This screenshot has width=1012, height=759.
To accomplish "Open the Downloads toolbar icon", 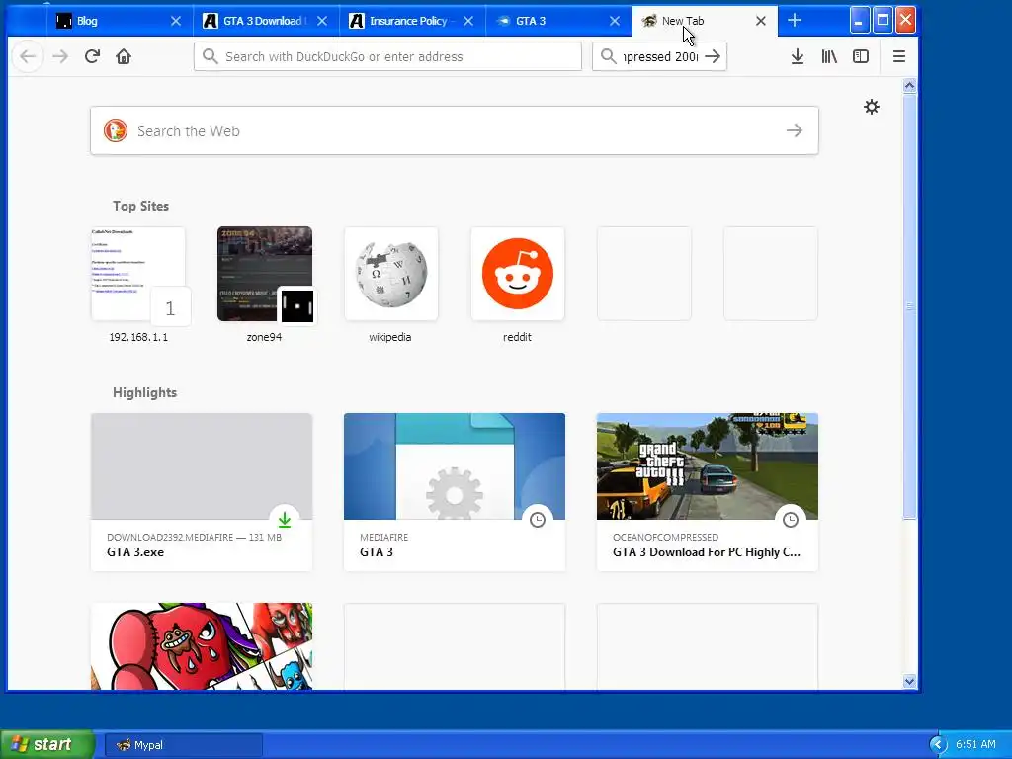I will [x=798, y=56].
